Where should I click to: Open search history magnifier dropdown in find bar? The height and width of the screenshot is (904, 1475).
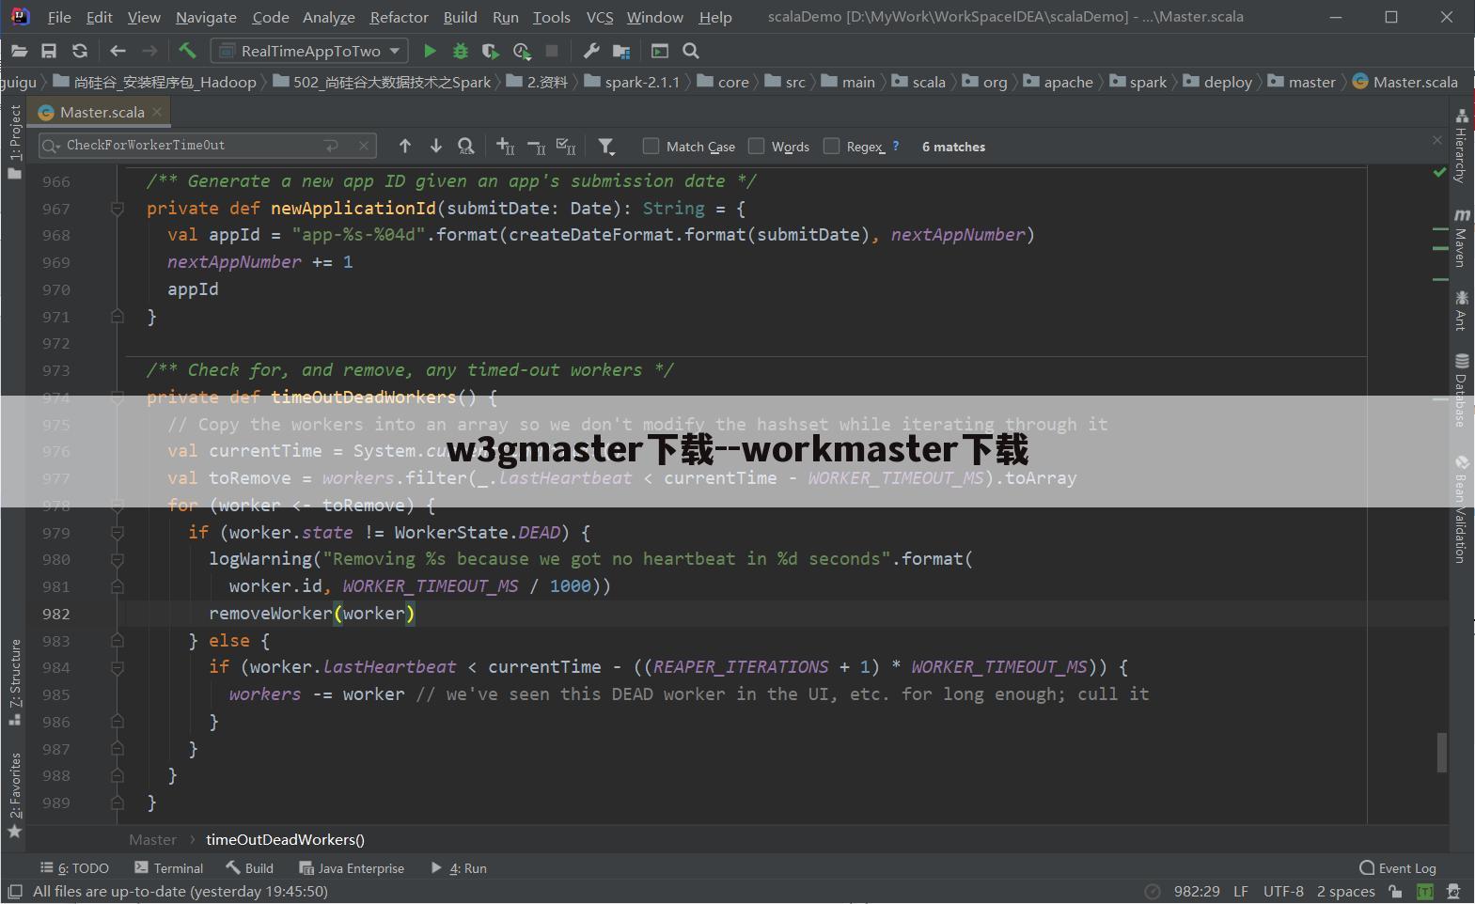pos(51,146)
